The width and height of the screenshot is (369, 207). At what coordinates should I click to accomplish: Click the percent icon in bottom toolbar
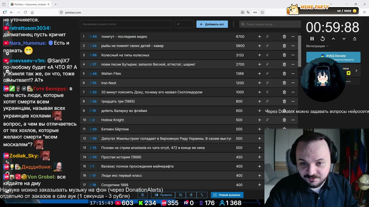(180, 195)
